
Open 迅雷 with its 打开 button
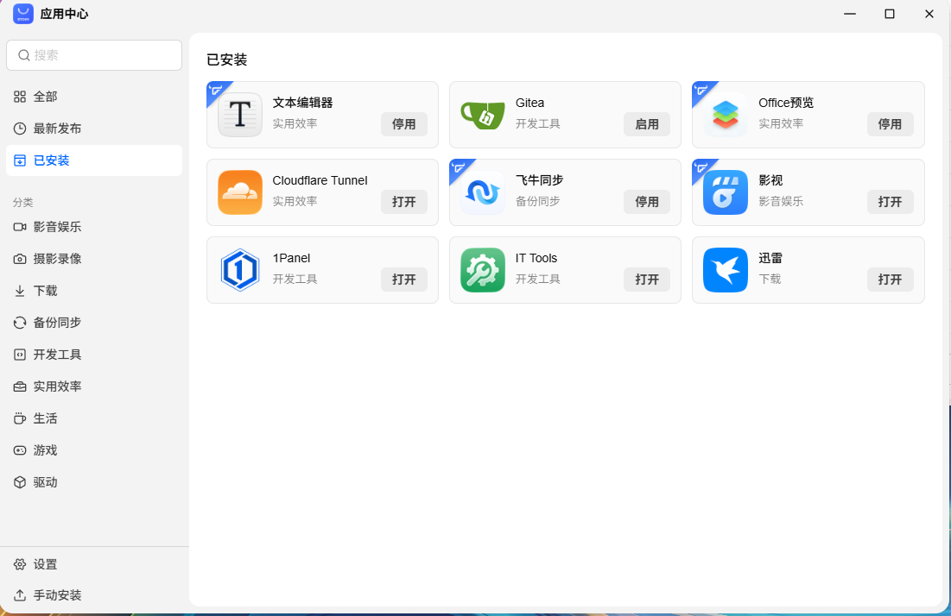(890, 280)
